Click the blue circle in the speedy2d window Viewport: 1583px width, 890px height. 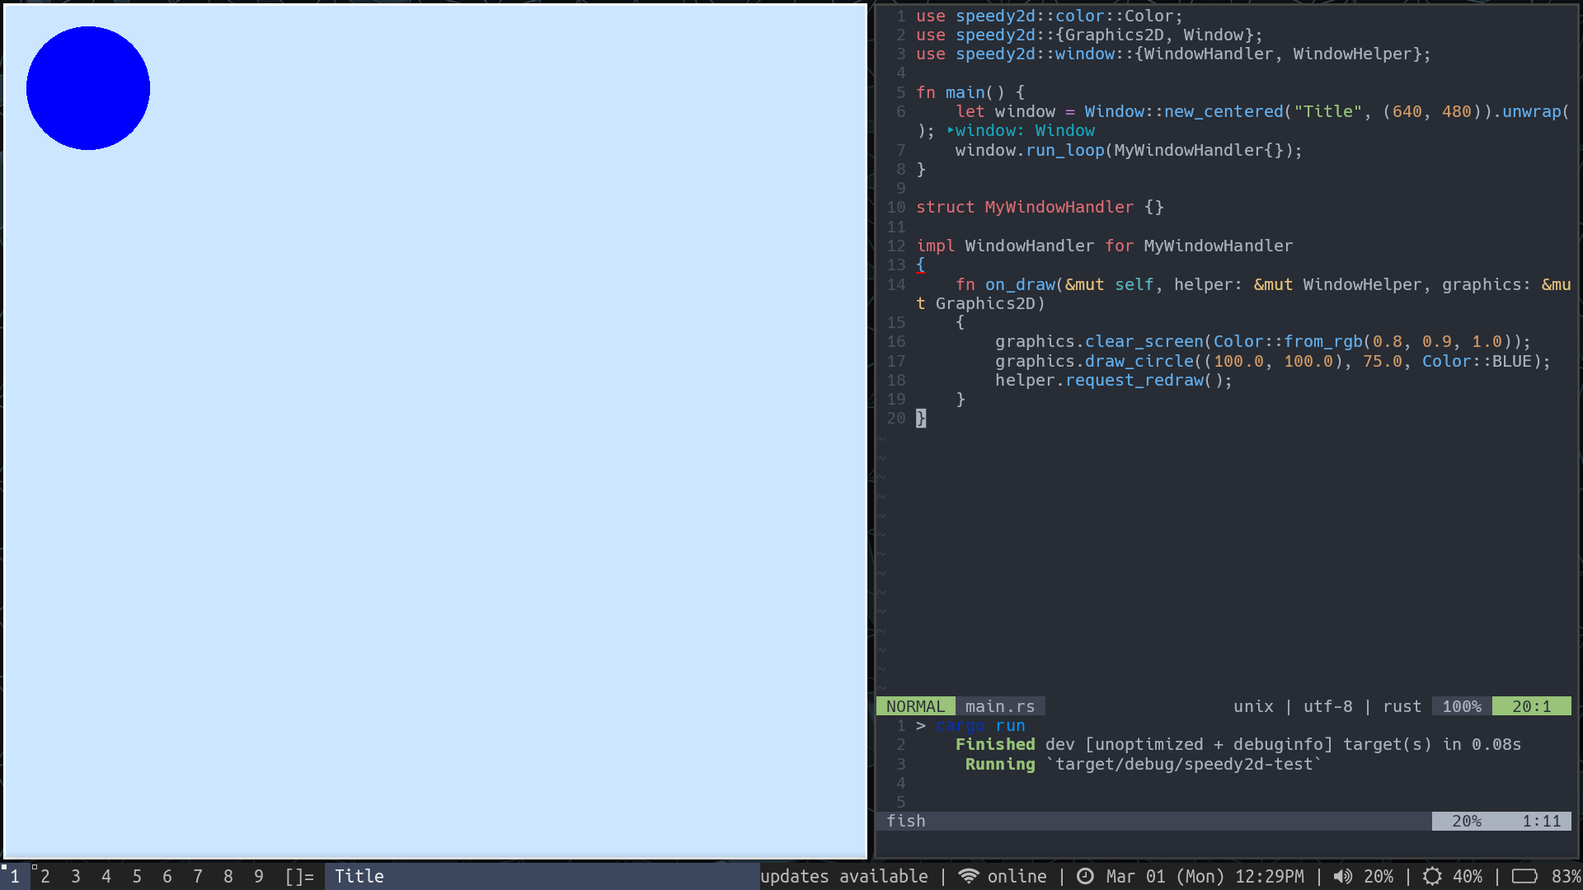(x=87, y=87)
